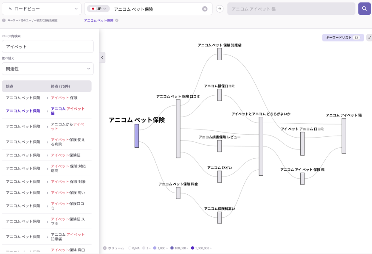The height and width of the screenshot is (254, 372).
Task: Clear the アニコム ペット保険 start keyword
Action: pyautogui.click(x=205, y=9)
